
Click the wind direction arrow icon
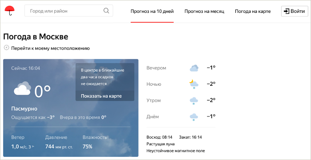coord(33,147)
